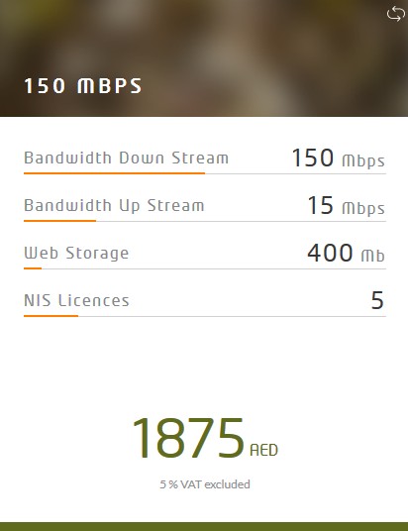
Task: Click the Bandwidth Up Stream orange progress bar
Action: (60, 221)
